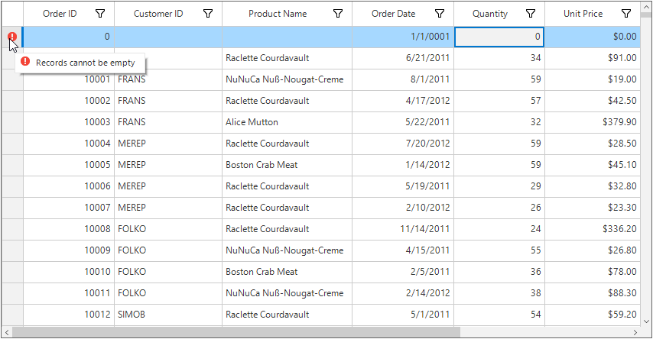Image resolution: width=653 pixels, height=339 pixels.
Task: Click the horizontal scrollbar thumb
Action: pos(236,332)
